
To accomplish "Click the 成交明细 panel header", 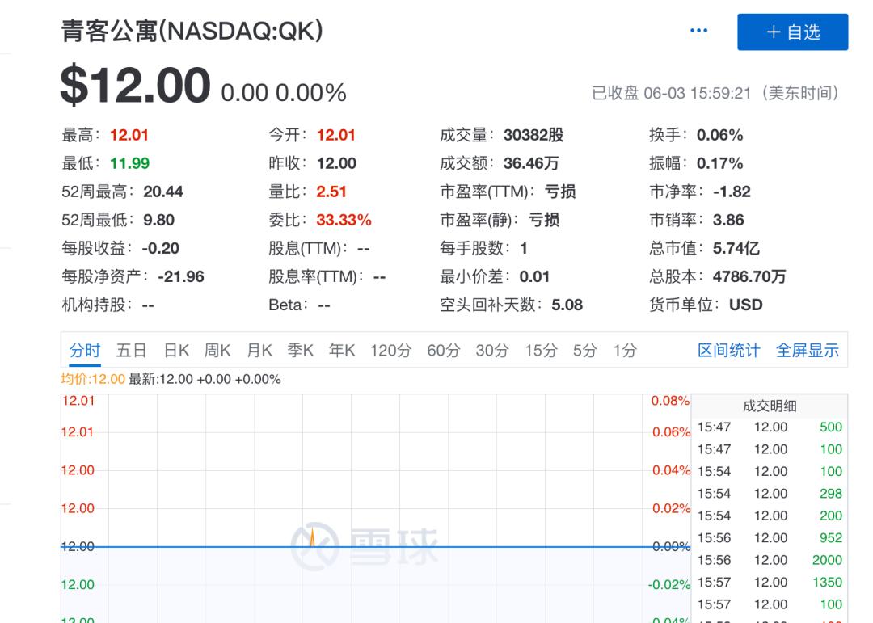I will click(x=770, y=406).
